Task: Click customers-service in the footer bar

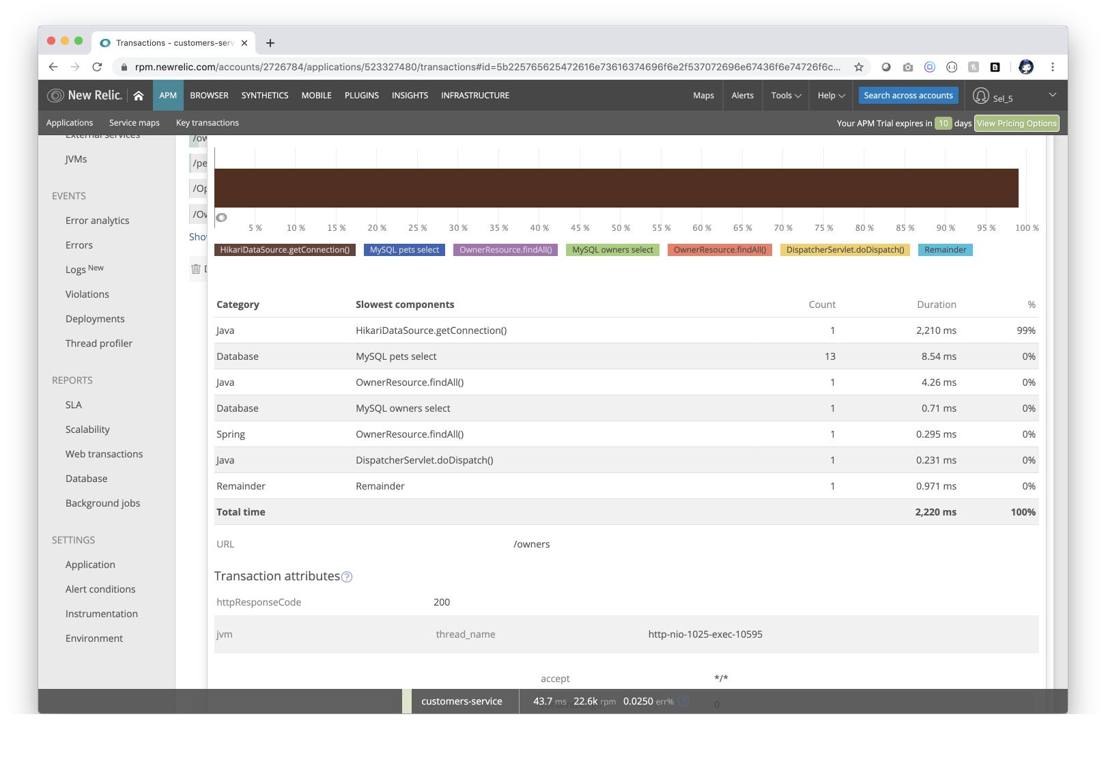Action: coord(462,701)
